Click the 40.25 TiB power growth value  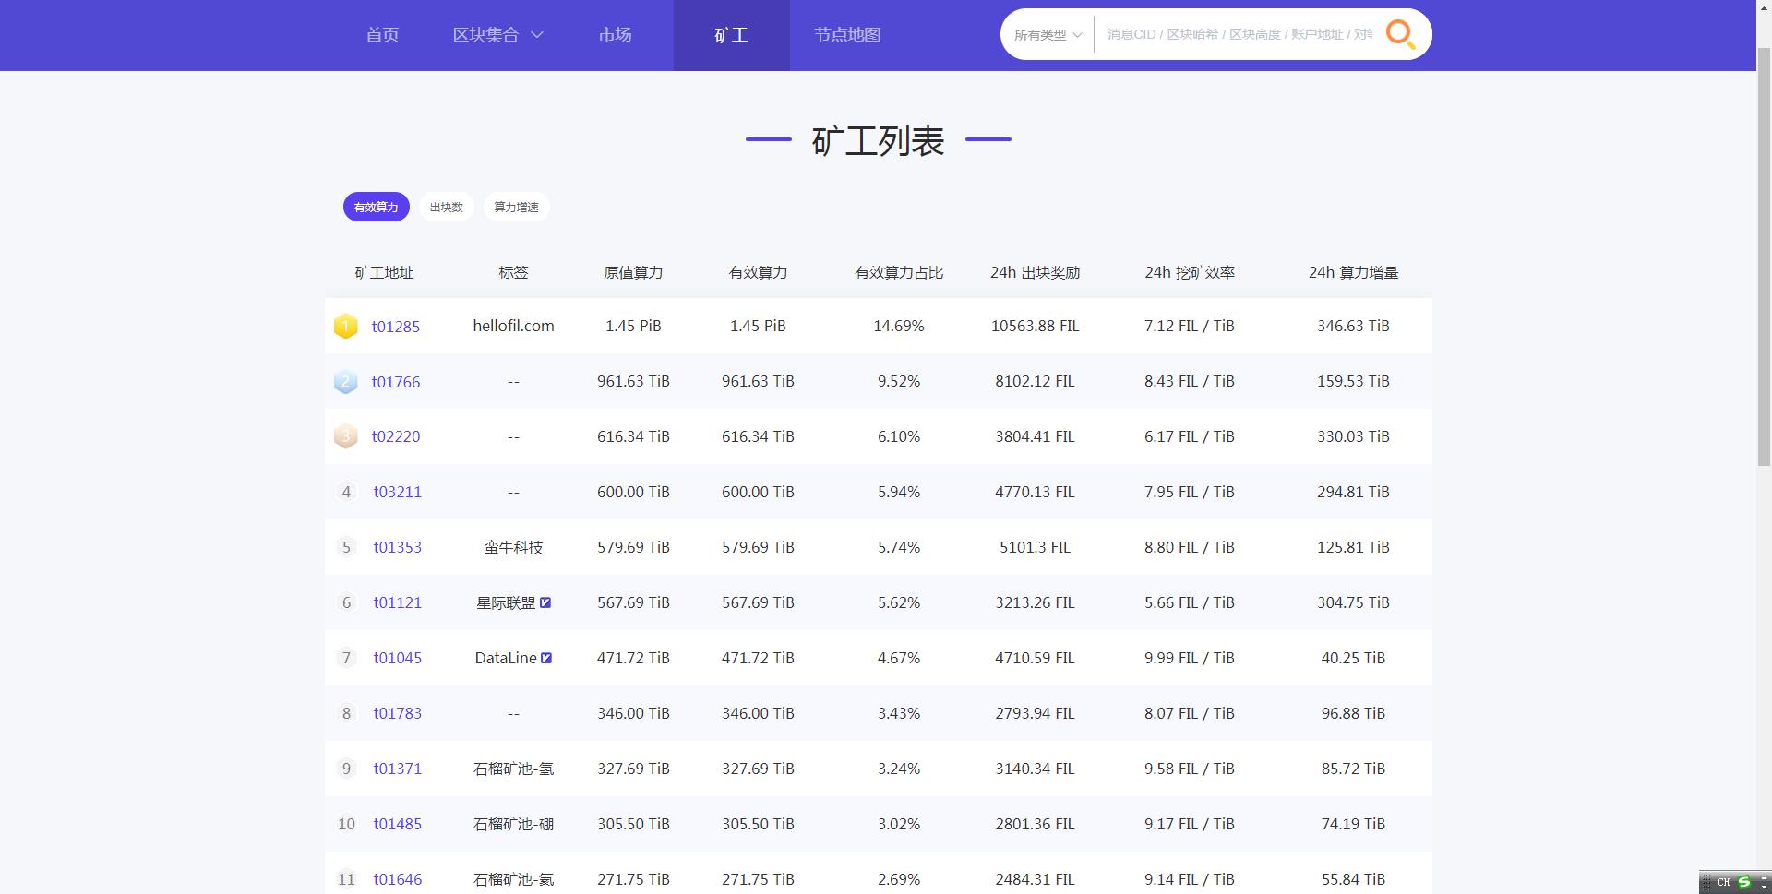tap(1353, 658)
